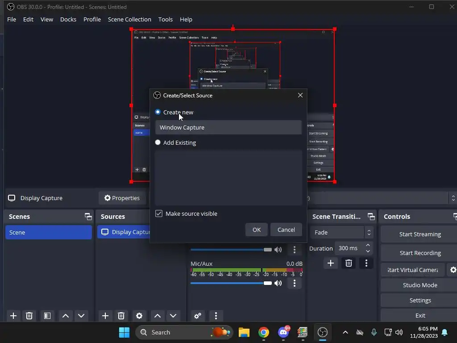Select the Create new radio option
The width and height of the screenshot is (457, 343).
(158, 112)
